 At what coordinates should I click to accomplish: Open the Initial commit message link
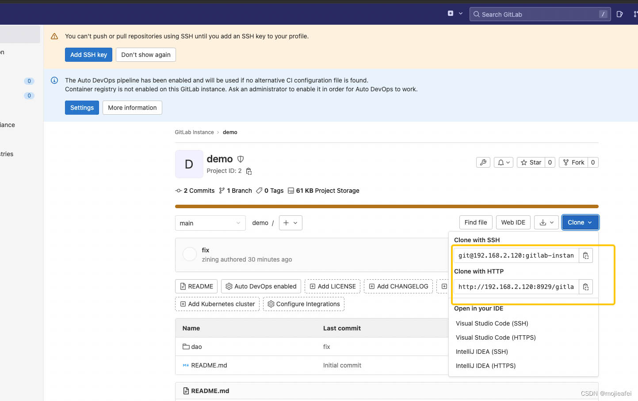pyautogui.click(x=342, y=365)
